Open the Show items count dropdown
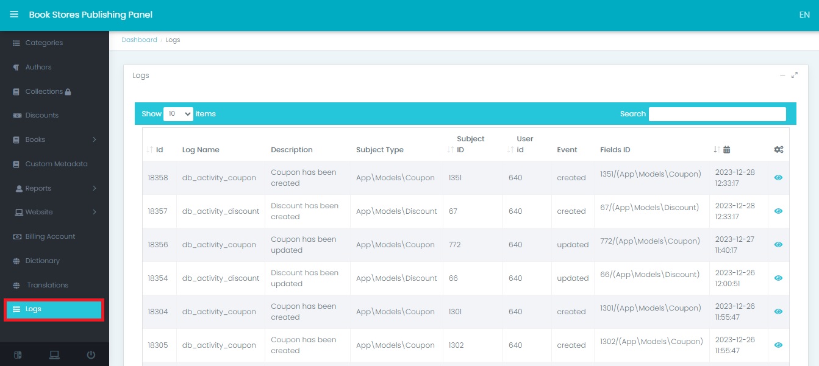This screenshot has height=366, width=819. tap(178, 114)
